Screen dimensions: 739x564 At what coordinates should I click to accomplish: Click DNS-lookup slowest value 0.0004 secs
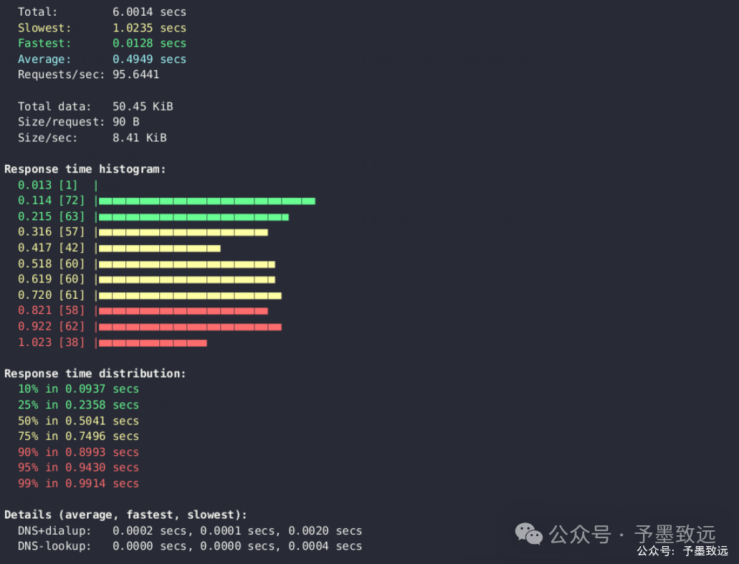click(x=325, y=546)
